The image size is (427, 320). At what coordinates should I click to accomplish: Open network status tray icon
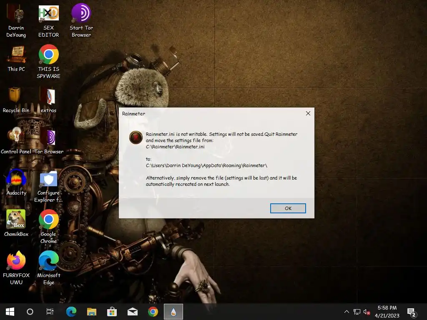[357, 312]
